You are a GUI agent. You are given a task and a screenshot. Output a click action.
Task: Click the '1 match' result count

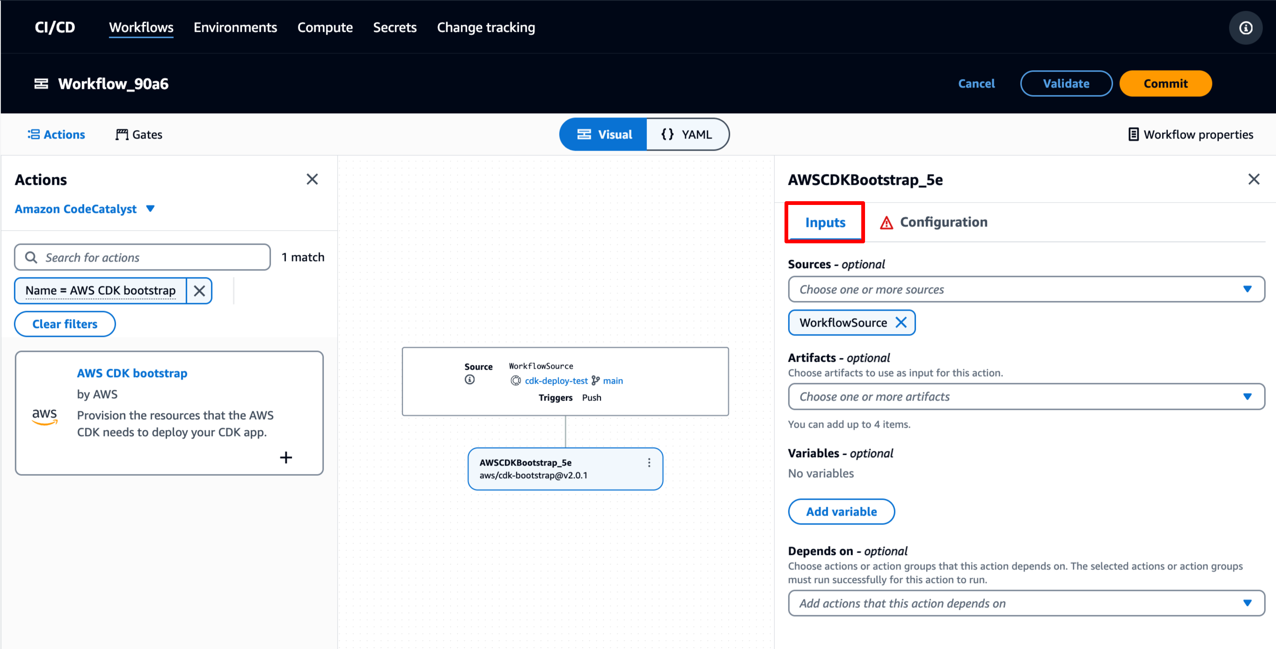tap(303, 257)
